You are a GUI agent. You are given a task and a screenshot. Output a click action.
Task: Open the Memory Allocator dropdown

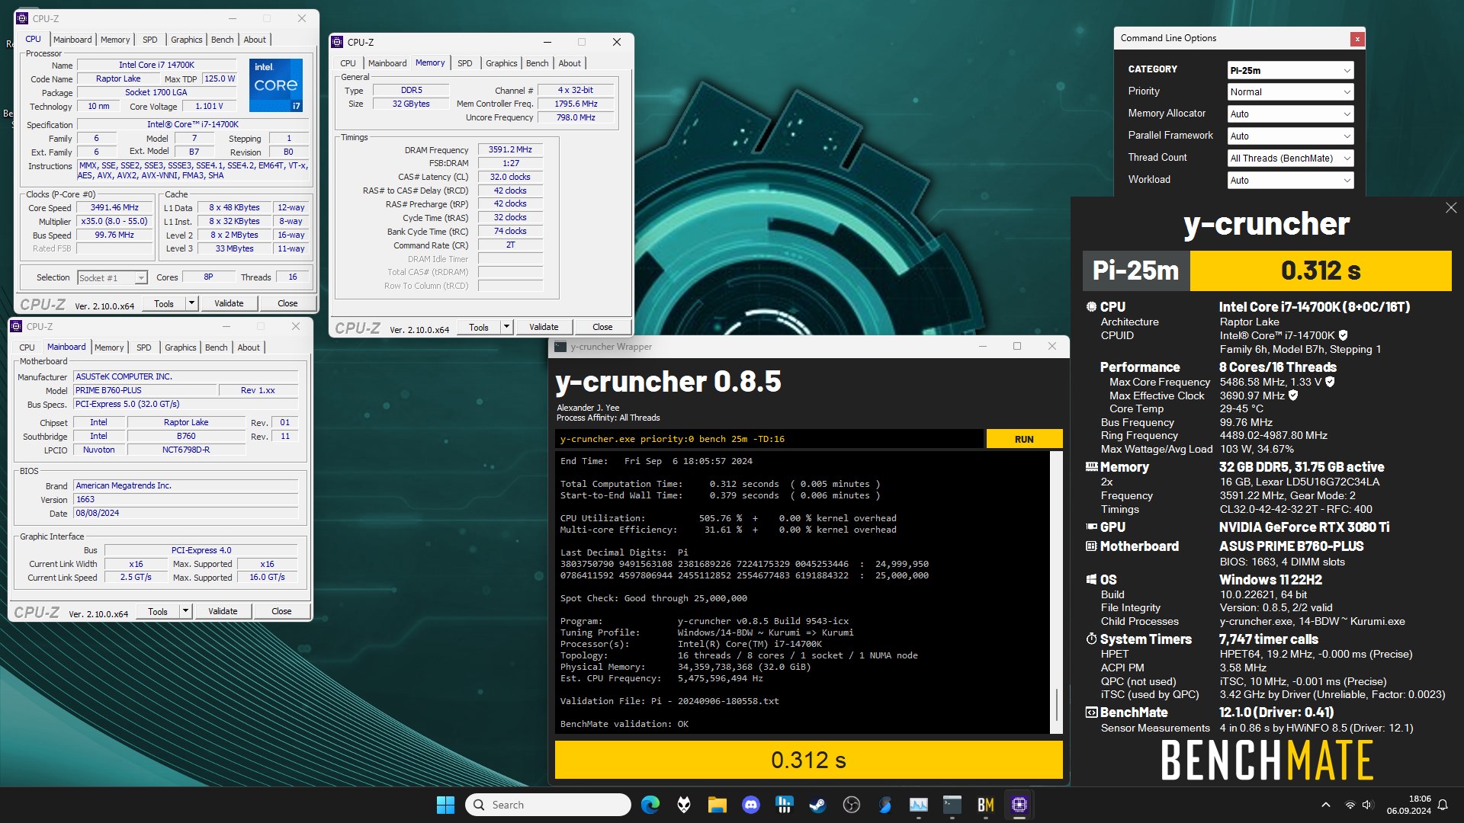(x=1290, y=114)
